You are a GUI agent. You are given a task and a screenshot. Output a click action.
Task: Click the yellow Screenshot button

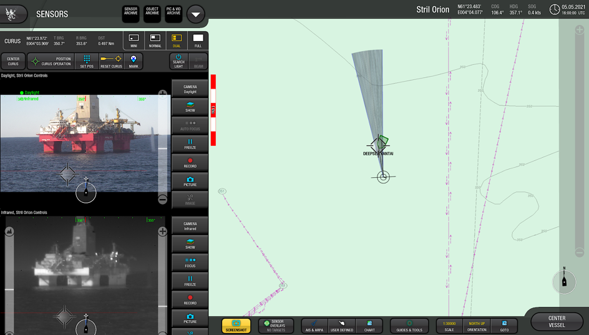pyautogui.click(x=236, y=326)
